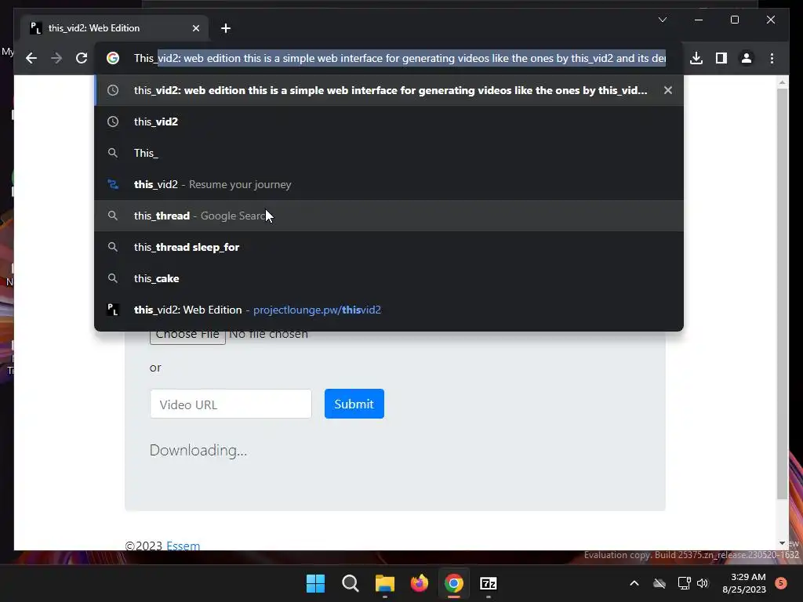Switch to this_vid2: Web Edition tab

point(113,28)
